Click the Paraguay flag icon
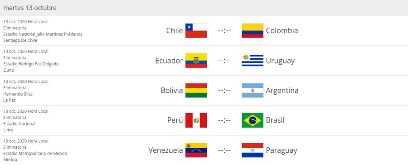This screenshot has width=408, height=165. pos(253,150)
